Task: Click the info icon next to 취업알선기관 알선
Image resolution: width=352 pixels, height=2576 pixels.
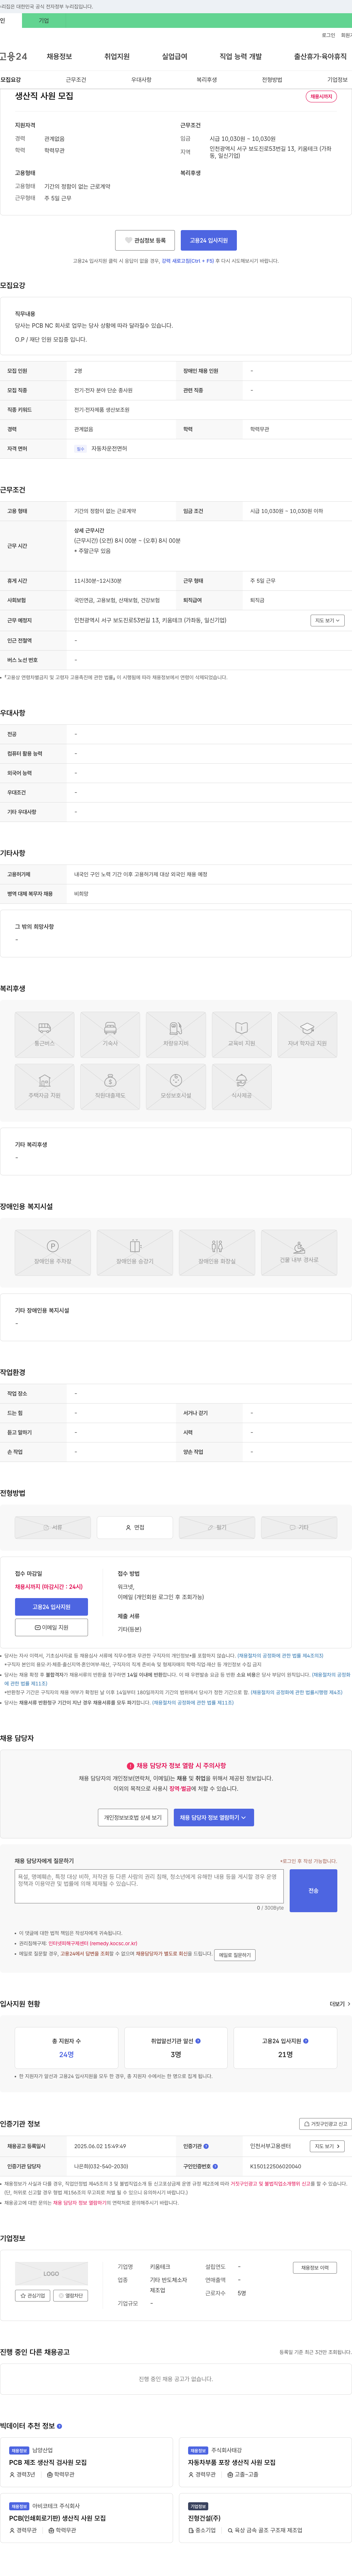Action: tap(198, 2041)
